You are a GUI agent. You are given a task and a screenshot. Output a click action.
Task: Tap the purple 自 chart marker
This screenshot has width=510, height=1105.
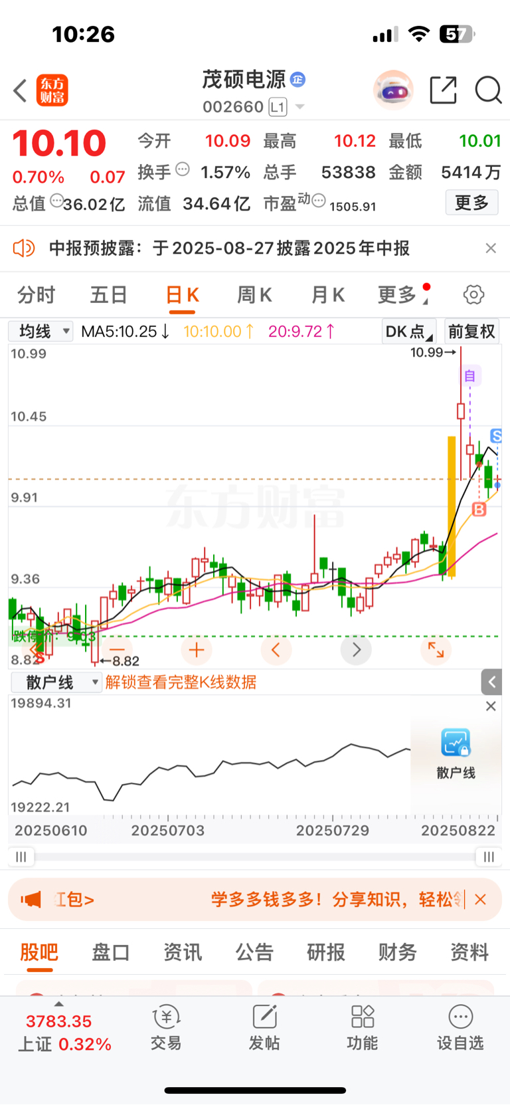pyautogui.click(x=470, y=376)
